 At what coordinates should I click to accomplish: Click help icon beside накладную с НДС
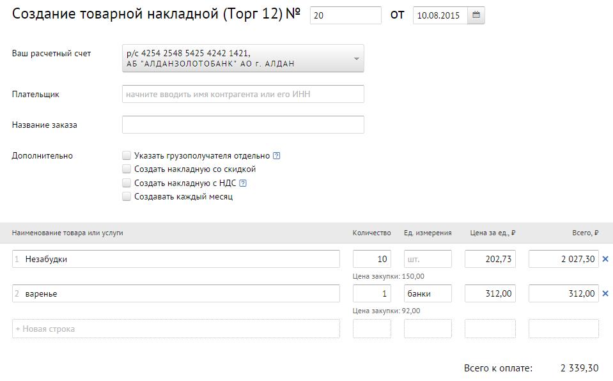coord(243,183)
